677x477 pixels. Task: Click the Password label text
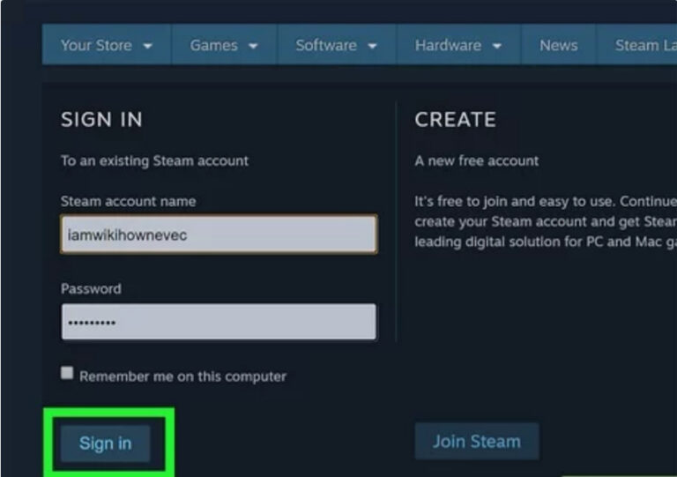pos(91,289)
